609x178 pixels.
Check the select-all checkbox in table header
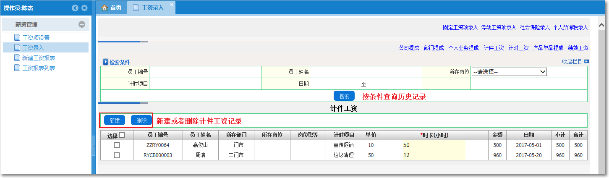click(x=122, y=135)
